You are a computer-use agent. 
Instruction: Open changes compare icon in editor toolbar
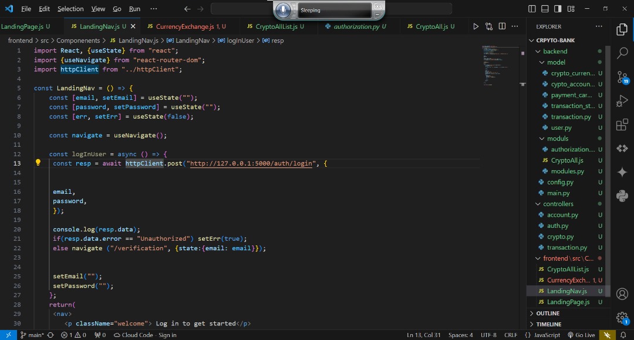tap(489, 26)
